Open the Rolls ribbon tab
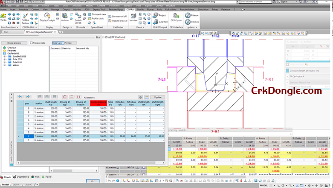Screen dimensions: 333x188 click(159, 9)
